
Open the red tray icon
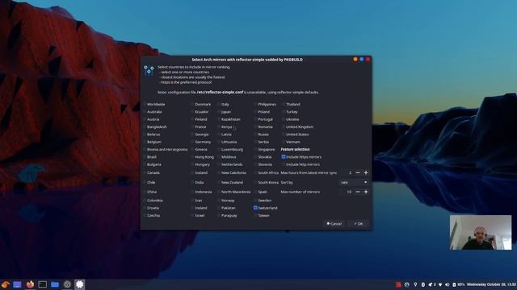click(x=398, y=284)
